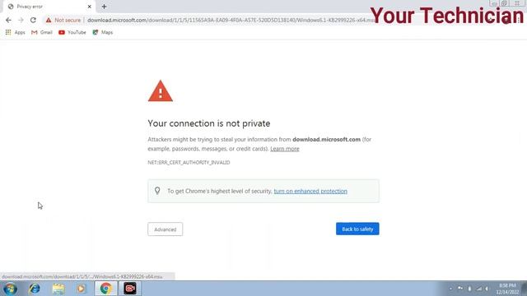Open the Gmail bookmark
This screenshot has height=296, width=527.
pyautogui.click(x=42, y=32)
